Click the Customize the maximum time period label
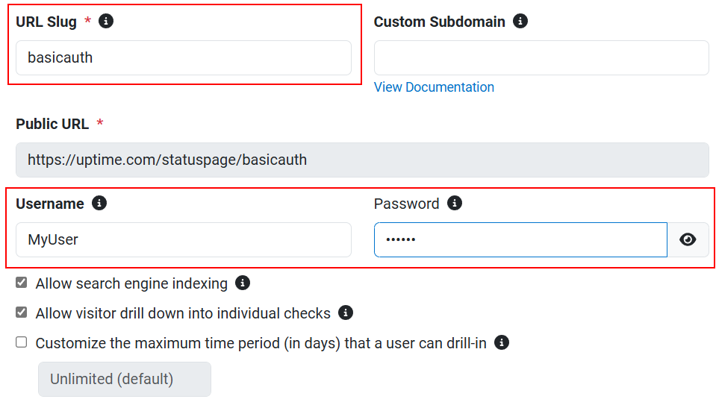Screen dimensions: 716x402 click(261, 343)
